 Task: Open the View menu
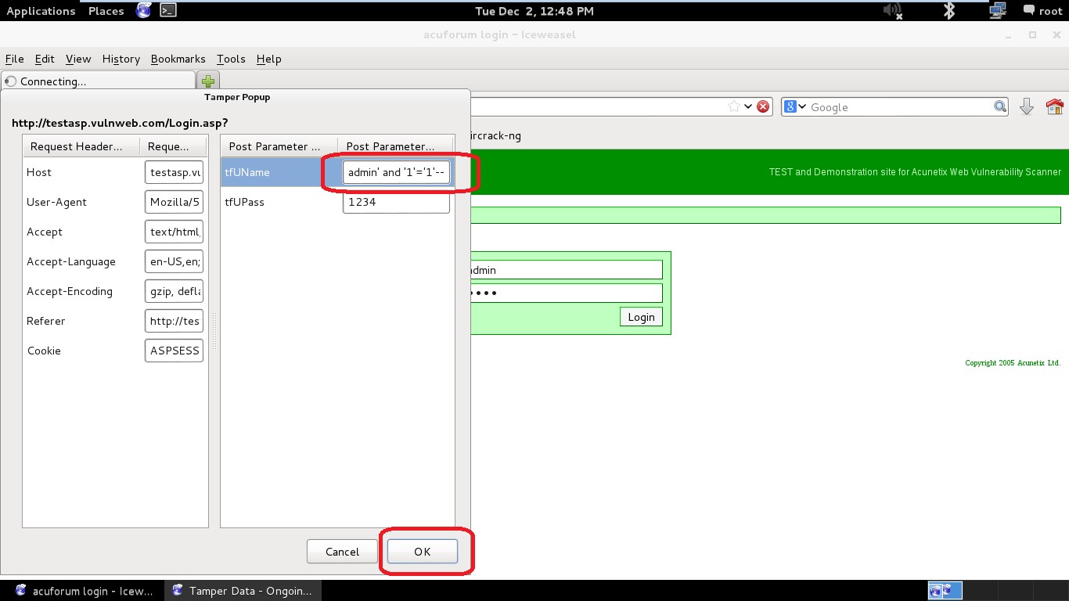coord(78,59)
